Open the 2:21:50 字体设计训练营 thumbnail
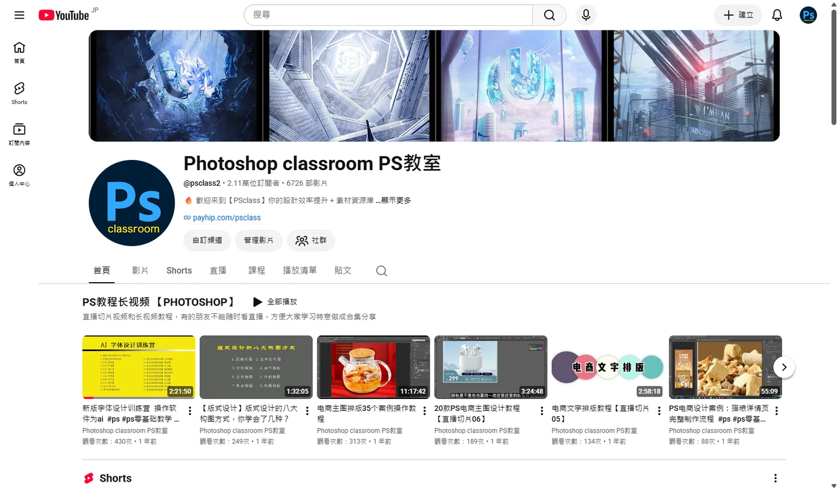Image resolution: width=838 pixels, height=490 pixels. click(x=139, y=367)
